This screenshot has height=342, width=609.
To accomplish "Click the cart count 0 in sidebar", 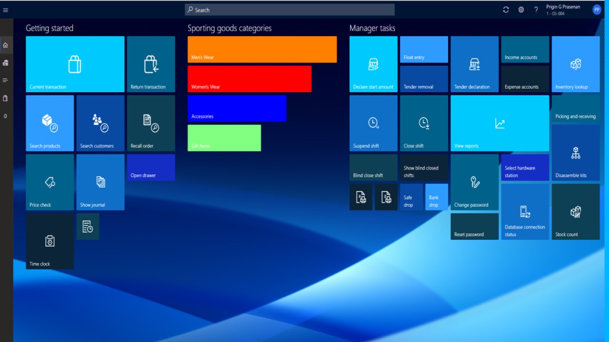I will (x=5, y=116).
